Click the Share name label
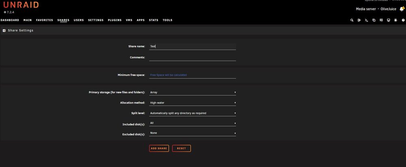The image size is (406, 167). [x=137, y=46]
